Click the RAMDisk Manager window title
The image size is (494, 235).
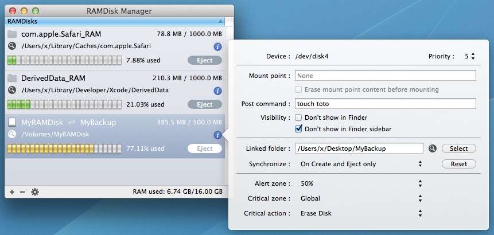coord(119,11)
